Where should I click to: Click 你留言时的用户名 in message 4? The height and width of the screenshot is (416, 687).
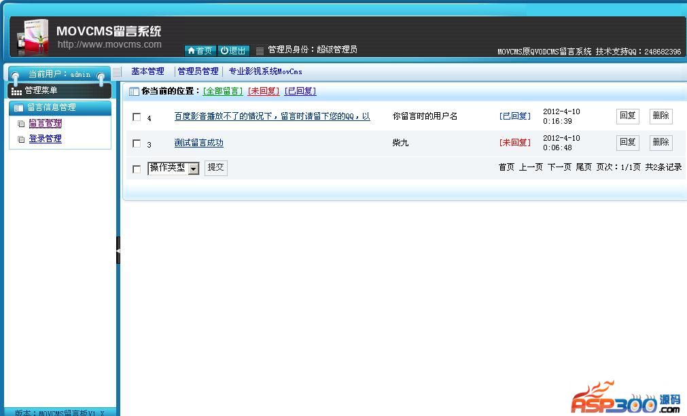[x=425, y=116]
